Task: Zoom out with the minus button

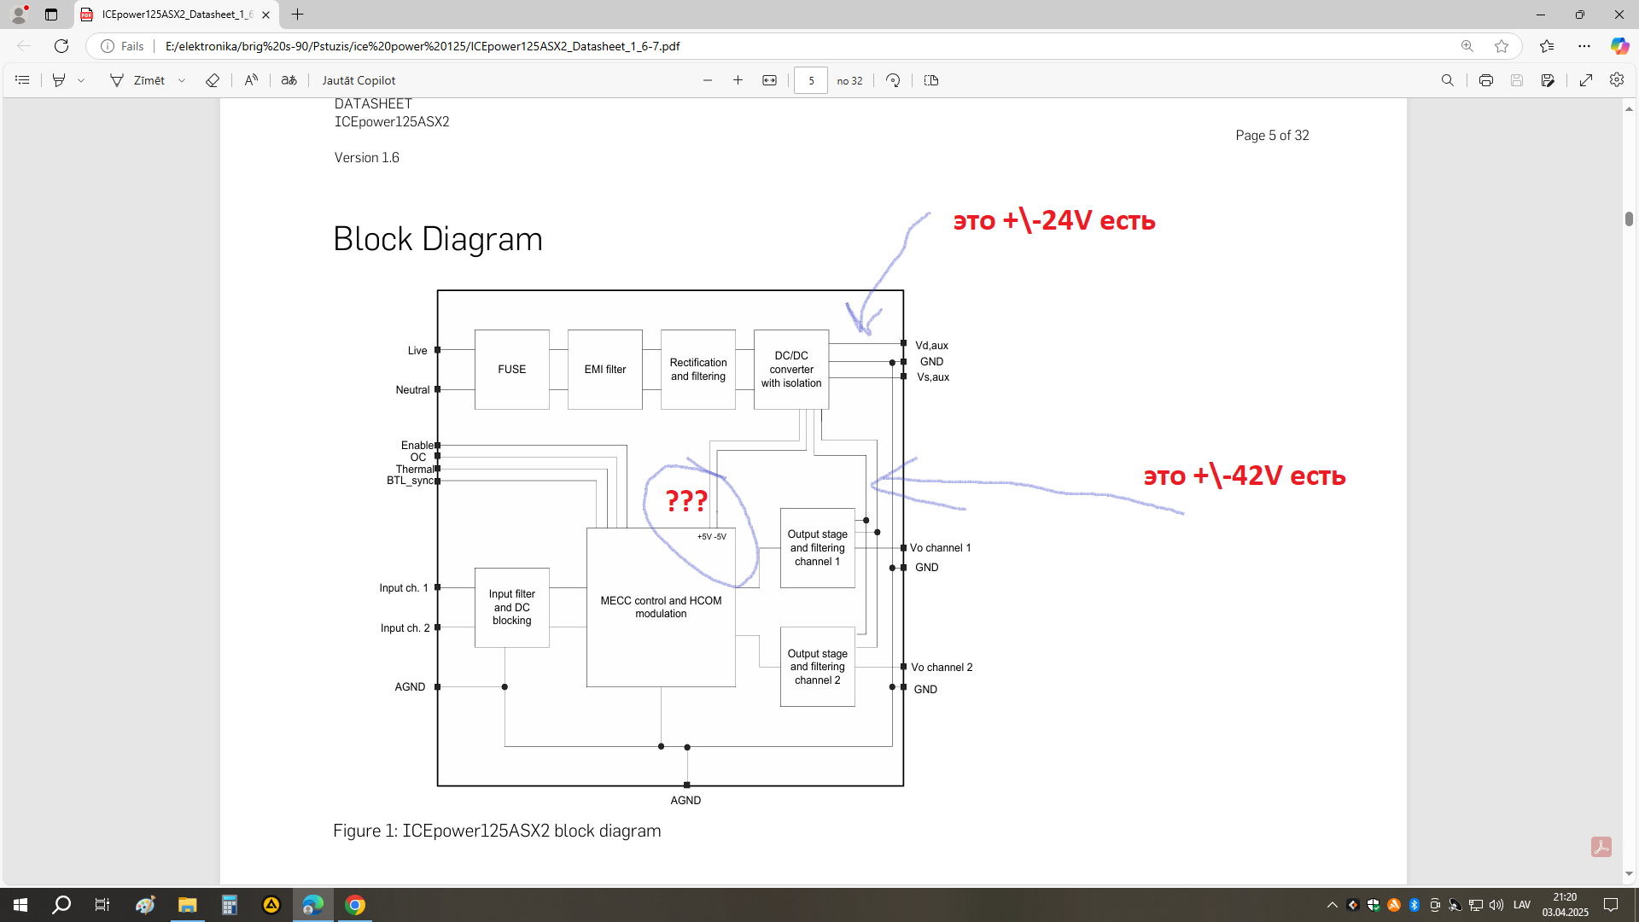Action: [x=708, y=80]
